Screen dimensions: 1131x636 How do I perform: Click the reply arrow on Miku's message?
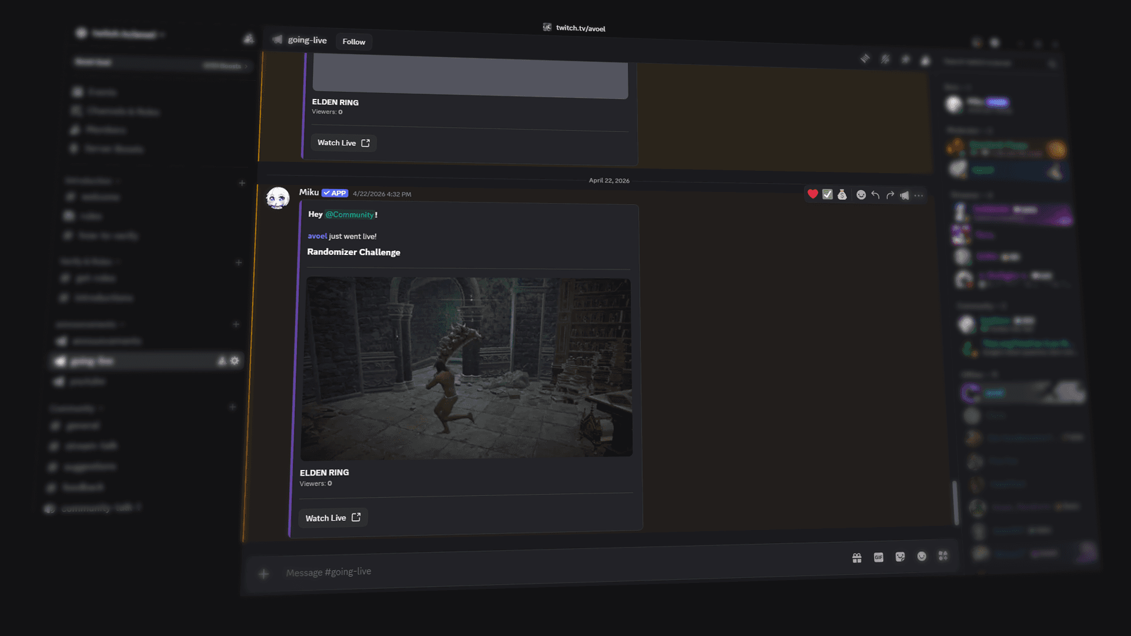point(875,195)
